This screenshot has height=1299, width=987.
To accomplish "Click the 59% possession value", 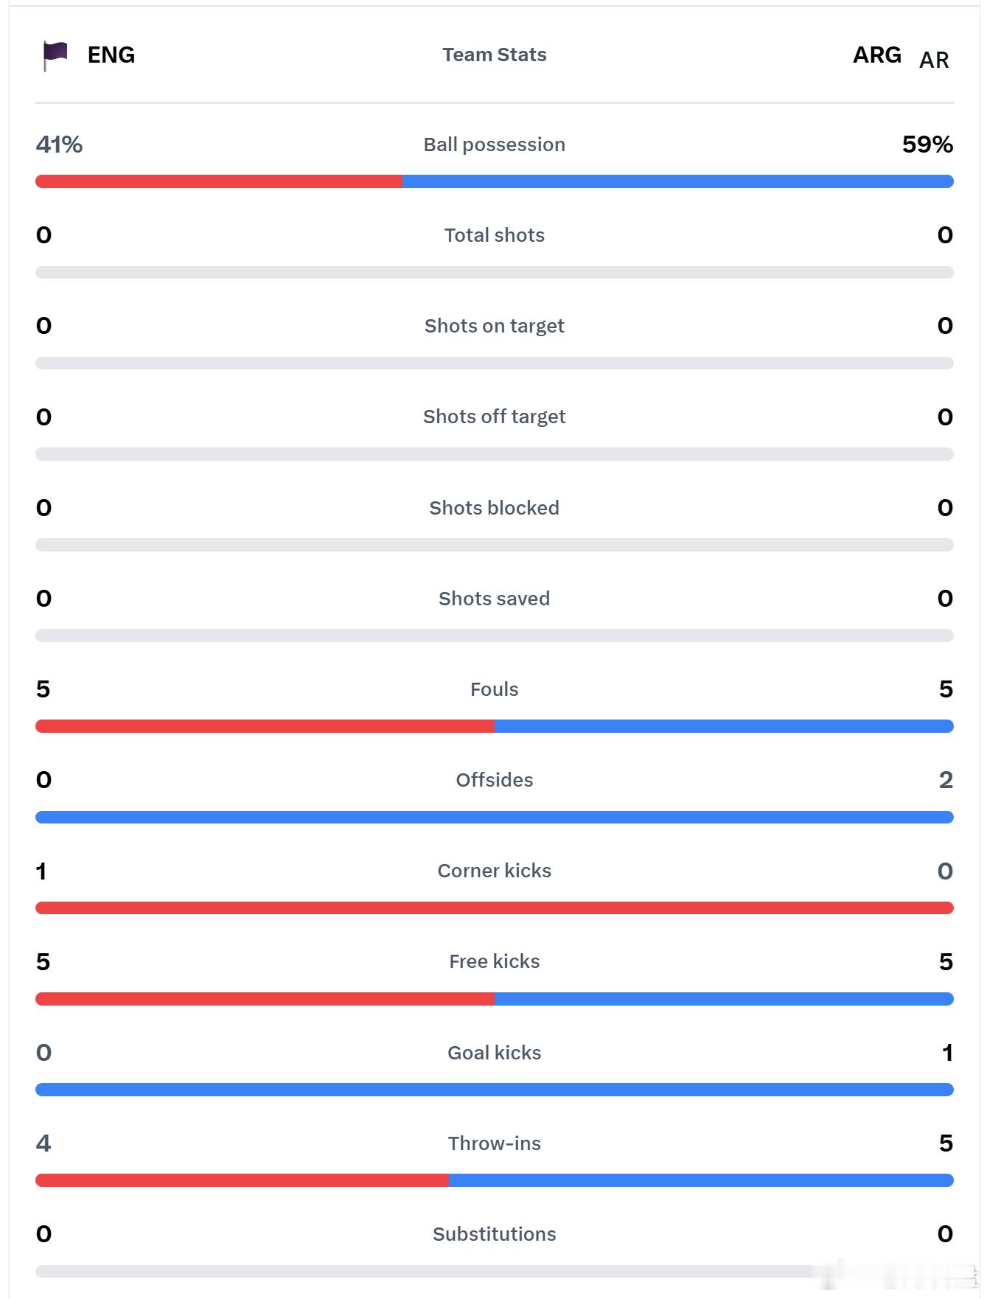I will point(927,144).
